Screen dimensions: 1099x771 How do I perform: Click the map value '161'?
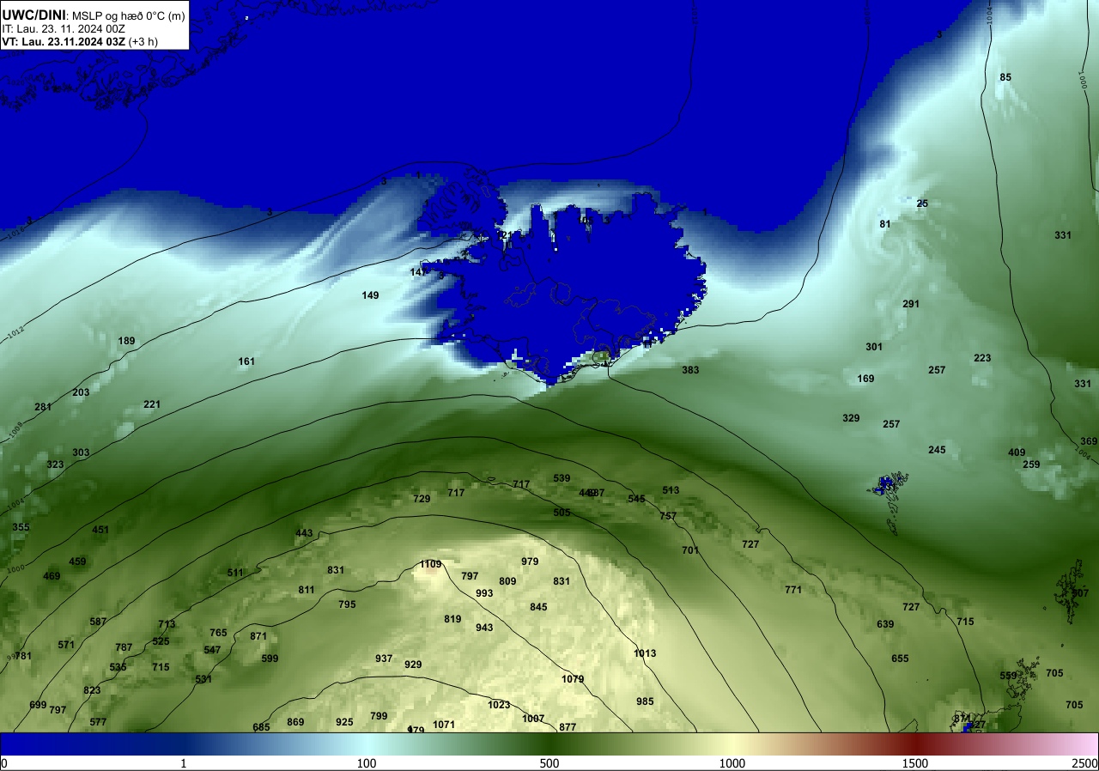[246, 361]
